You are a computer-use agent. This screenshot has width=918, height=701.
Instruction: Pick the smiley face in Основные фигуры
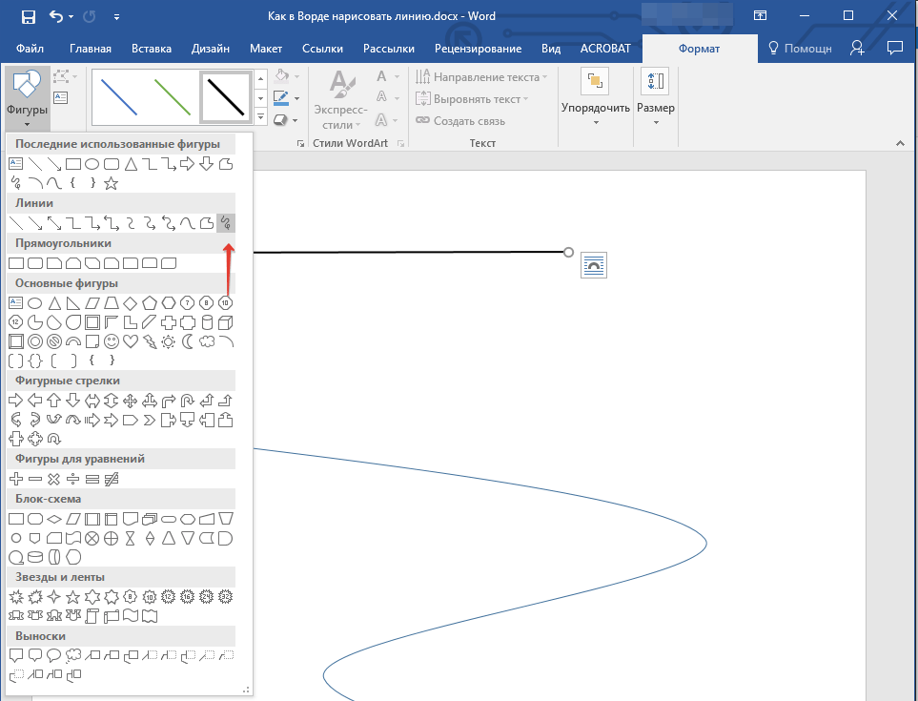pos(112,340)
